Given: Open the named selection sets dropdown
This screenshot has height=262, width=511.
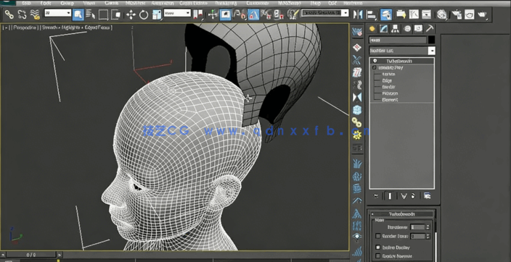Looking at the screenshot, I should pos(325,13).
